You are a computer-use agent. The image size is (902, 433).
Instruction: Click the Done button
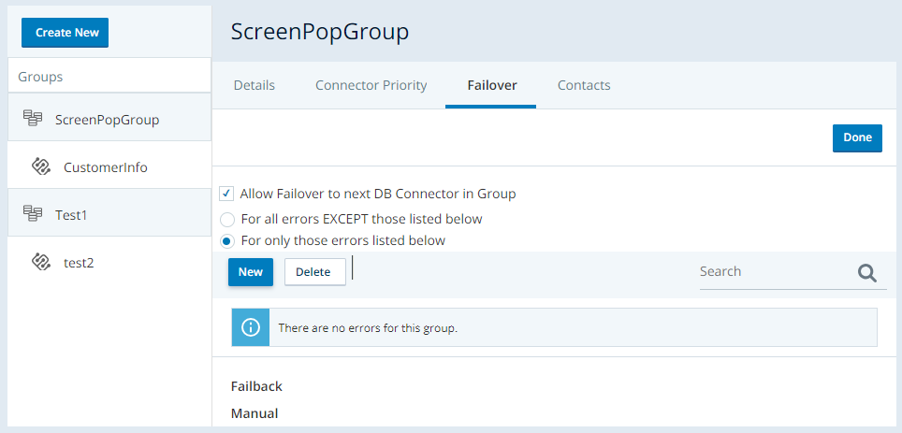(857, 137)
